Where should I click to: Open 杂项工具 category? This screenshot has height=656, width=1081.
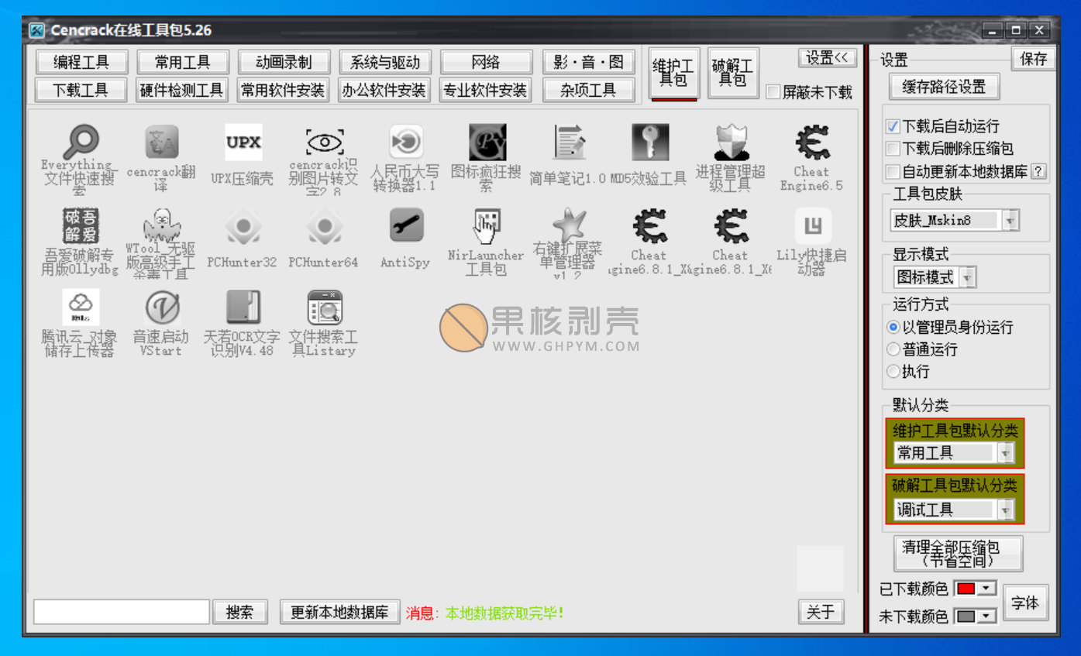pyautogui.click(x=588, y=90)
